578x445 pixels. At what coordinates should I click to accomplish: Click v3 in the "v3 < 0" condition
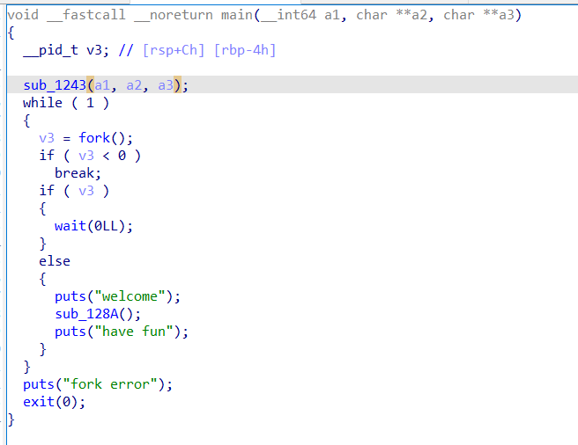pyautogui.click(x=86, y=156)
